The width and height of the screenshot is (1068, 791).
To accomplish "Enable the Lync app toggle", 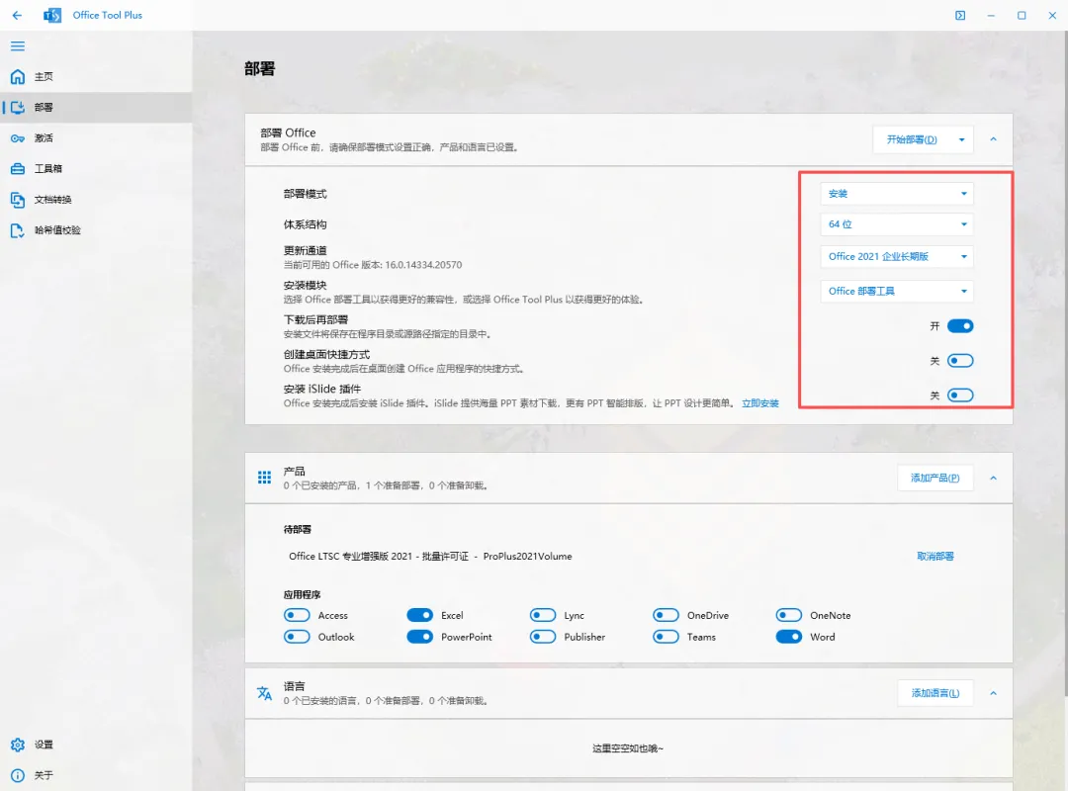I will point(543,615).
